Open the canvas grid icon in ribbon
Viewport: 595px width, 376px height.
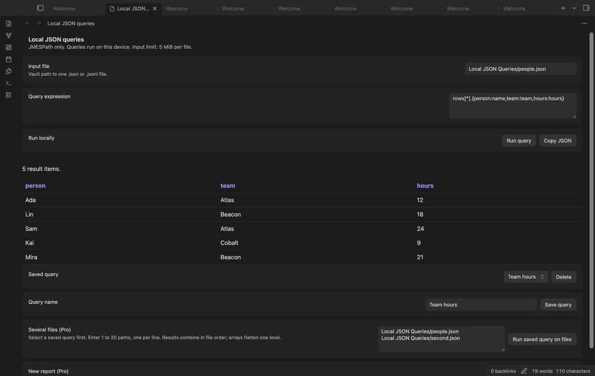pos(8,47)
